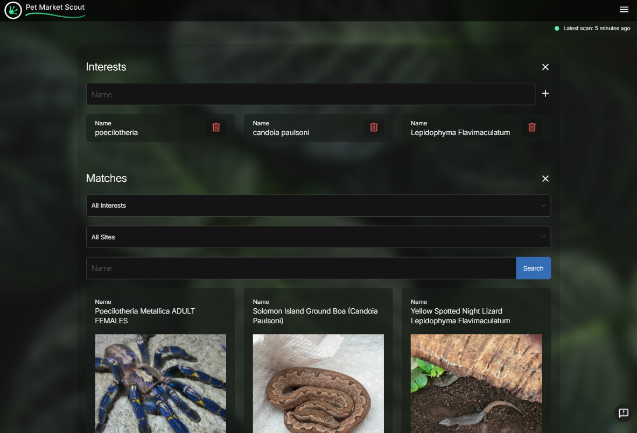Viewport: 637px width, 433px height.
Task: Focus the Matches name search field
Action: click(x=300, y=268)
